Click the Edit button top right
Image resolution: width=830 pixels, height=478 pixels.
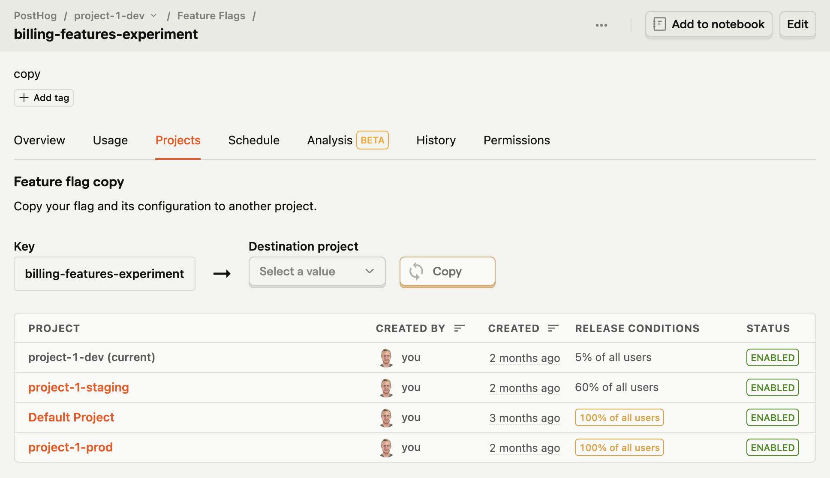tap(797, 24)
